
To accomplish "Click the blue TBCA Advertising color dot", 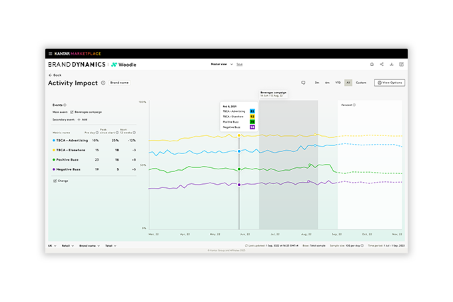I will click(53, 141).
